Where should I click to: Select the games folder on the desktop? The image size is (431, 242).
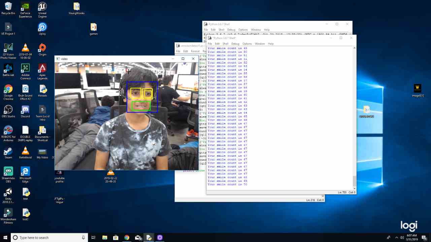coord(94,29)
